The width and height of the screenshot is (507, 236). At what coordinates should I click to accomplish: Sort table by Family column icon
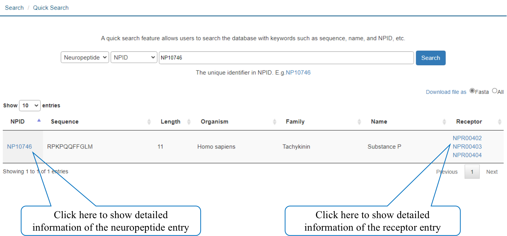click(x=359, y=122)
